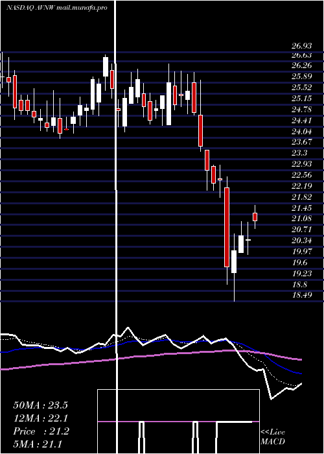Click the 50MA : 23.5 readout
Screen dimensions: 324x454
(40, 405)
